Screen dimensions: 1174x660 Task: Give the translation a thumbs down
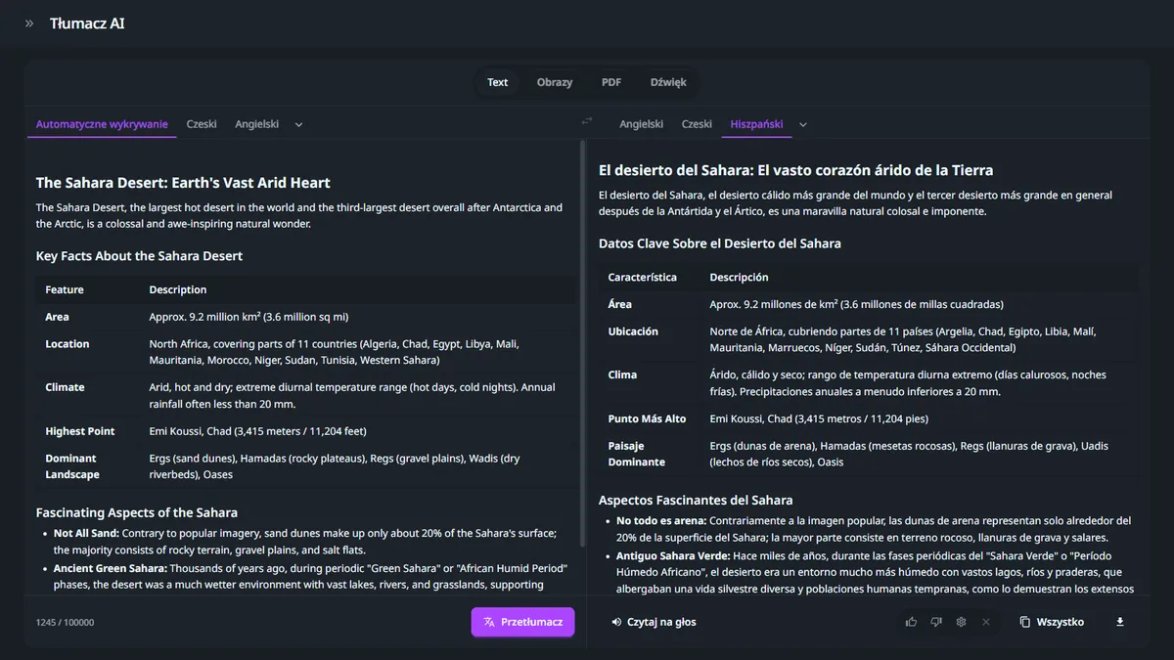pyautogui.click(x=936, y=622)
